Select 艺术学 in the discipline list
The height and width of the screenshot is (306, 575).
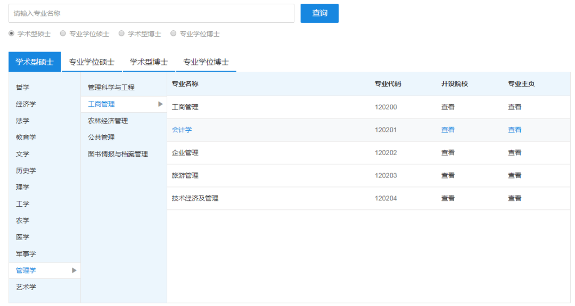click(26, 287)
